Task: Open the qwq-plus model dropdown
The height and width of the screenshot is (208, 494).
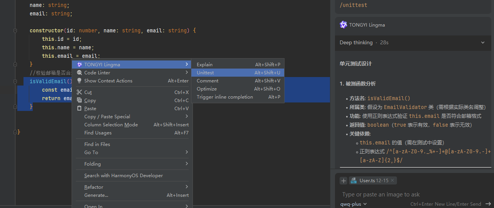Action: (353, 204)
